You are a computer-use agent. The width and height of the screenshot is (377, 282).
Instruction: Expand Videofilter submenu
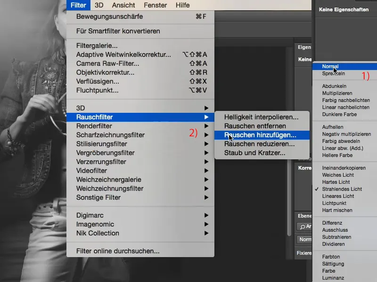click(140, 171)
